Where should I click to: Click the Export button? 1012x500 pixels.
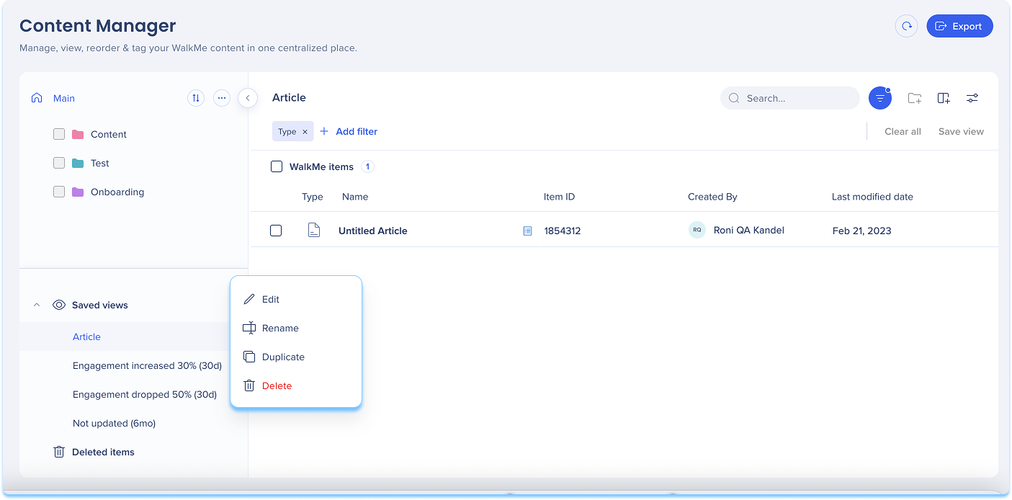[x=959, y=26]
